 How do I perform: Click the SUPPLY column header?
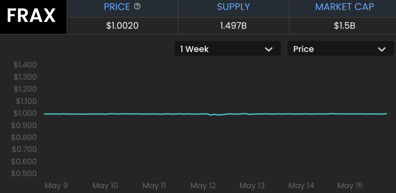pos(233,7)
